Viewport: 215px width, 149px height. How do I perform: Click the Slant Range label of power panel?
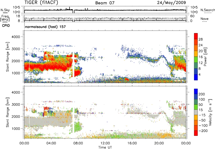coord(8,57)
